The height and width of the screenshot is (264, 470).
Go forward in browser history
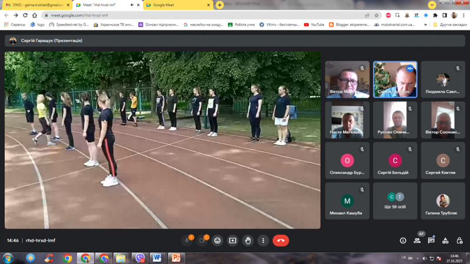(x=16, y=15)
